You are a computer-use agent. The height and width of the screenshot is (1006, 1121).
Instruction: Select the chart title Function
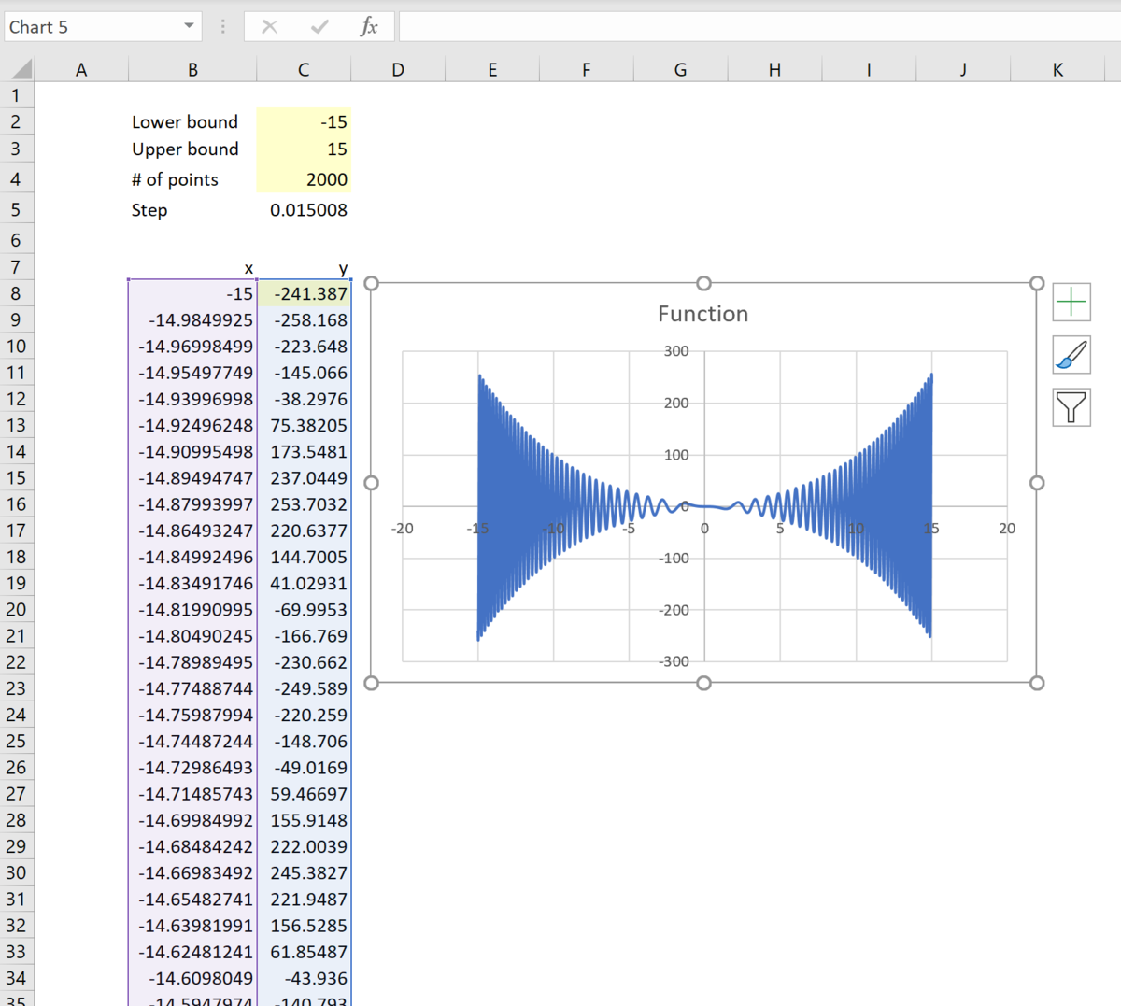702,314
